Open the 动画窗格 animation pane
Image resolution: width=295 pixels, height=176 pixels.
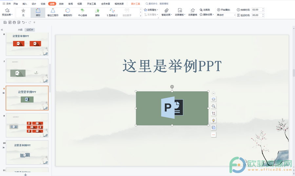pos(193,12)
